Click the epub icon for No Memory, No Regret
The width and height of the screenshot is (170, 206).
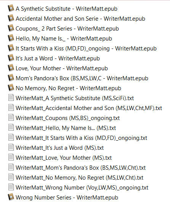[x=11, y=88]
